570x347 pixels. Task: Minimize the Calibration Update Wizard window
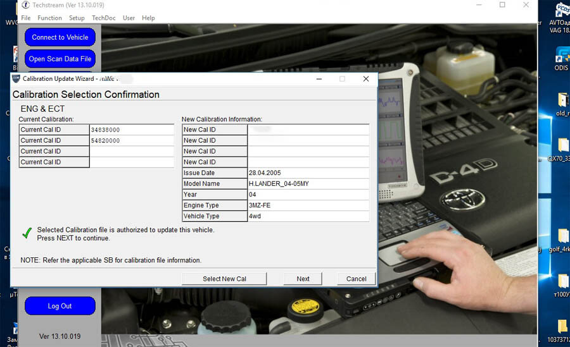319,79
